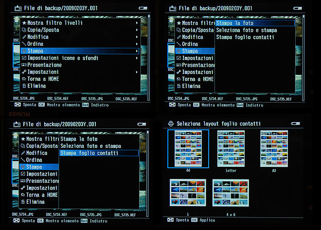Expand arrow on Mostra filtro livelli row

click(137, 23)
